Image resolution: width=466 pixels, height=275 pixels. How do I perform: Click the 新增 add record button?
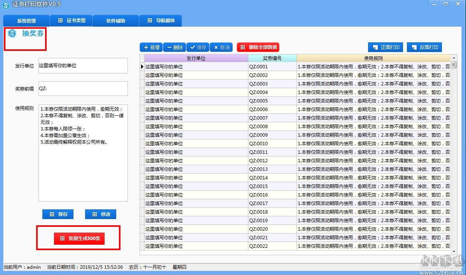[x=151, y=47]
